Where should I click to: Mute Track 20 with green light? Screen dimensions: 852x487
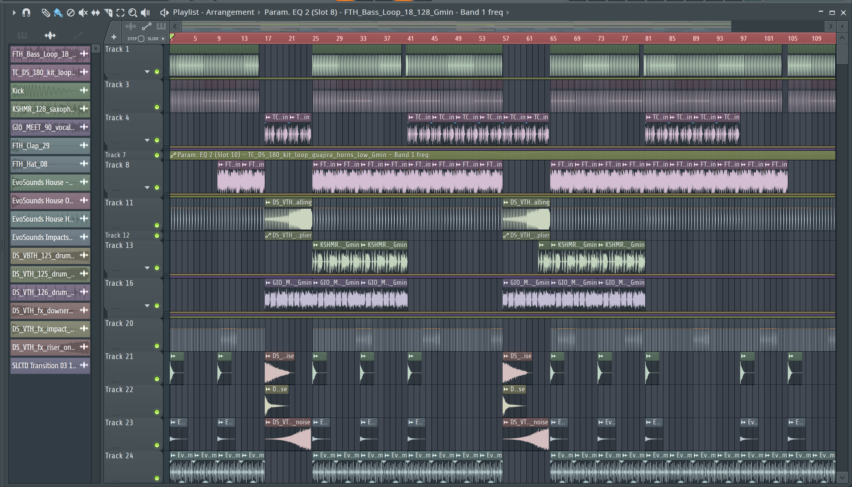coord(157,346)
